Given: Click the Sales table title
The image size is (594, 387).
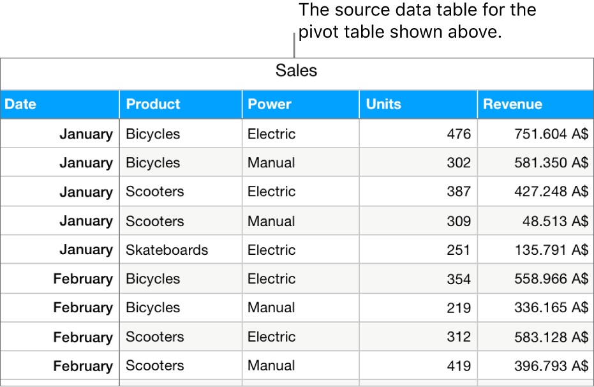Looking at the screenshot, I should pyautogui.click(x=296, y=71).
